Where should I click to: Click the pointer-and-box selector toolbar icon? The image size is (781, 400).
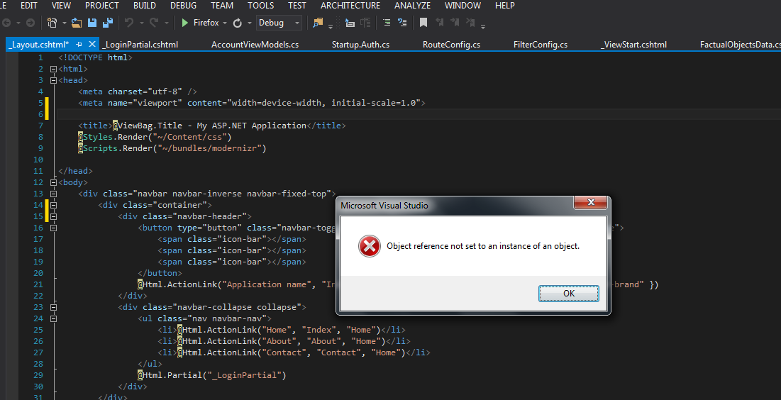(350, 23)
